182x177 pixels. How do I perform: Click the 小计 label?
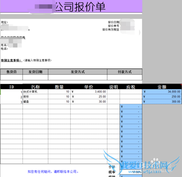coord(112,167)
